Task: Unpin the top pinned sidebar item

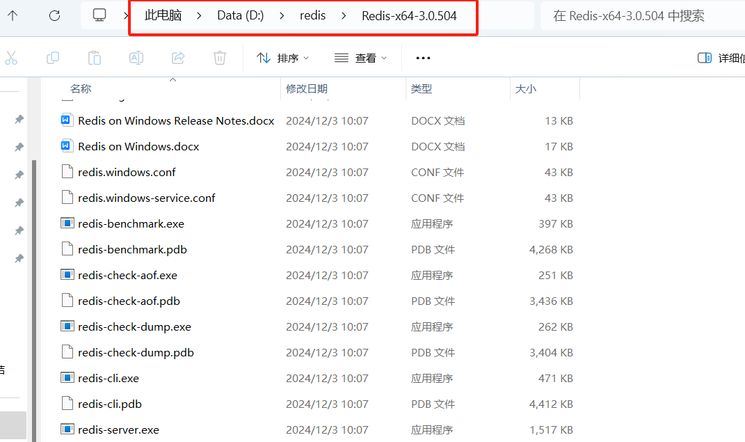Action: point(19,118)
